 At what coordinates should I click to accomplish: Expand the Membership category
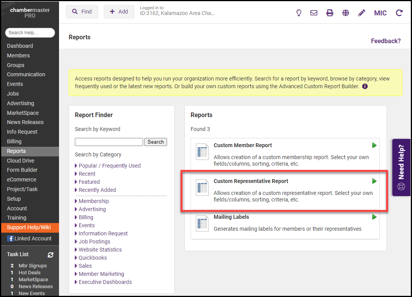click(93, 201)
